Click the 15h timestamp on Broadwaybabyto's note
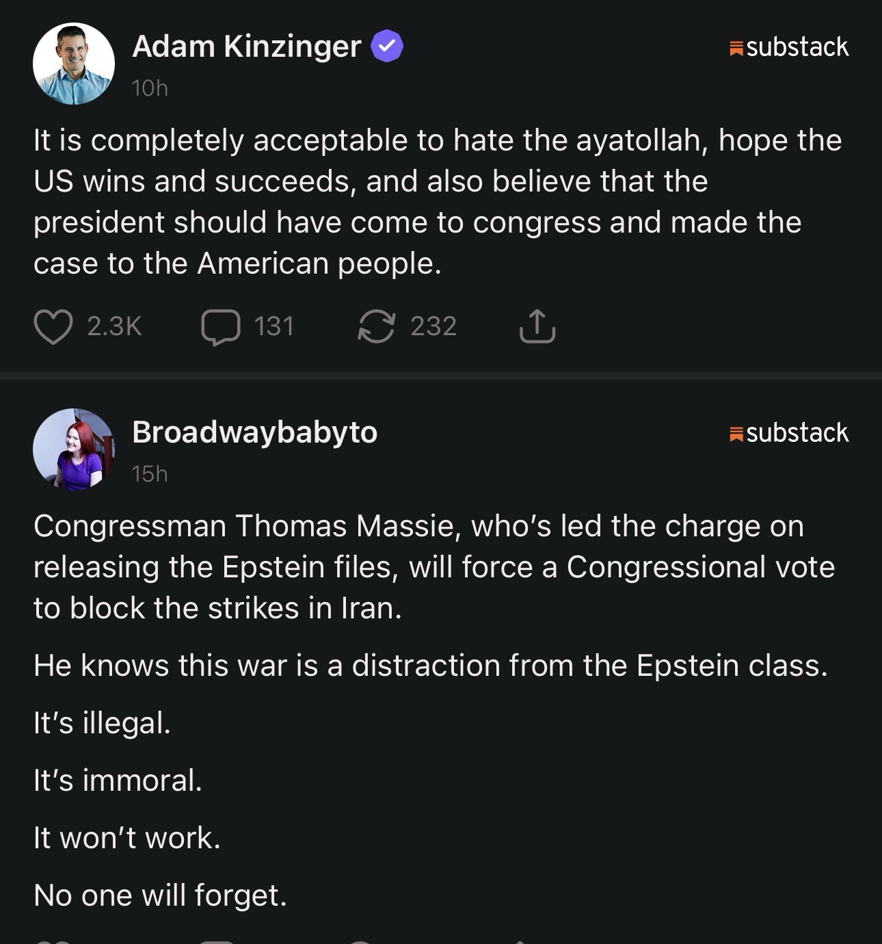882x944 pixels. pos(150,474)
